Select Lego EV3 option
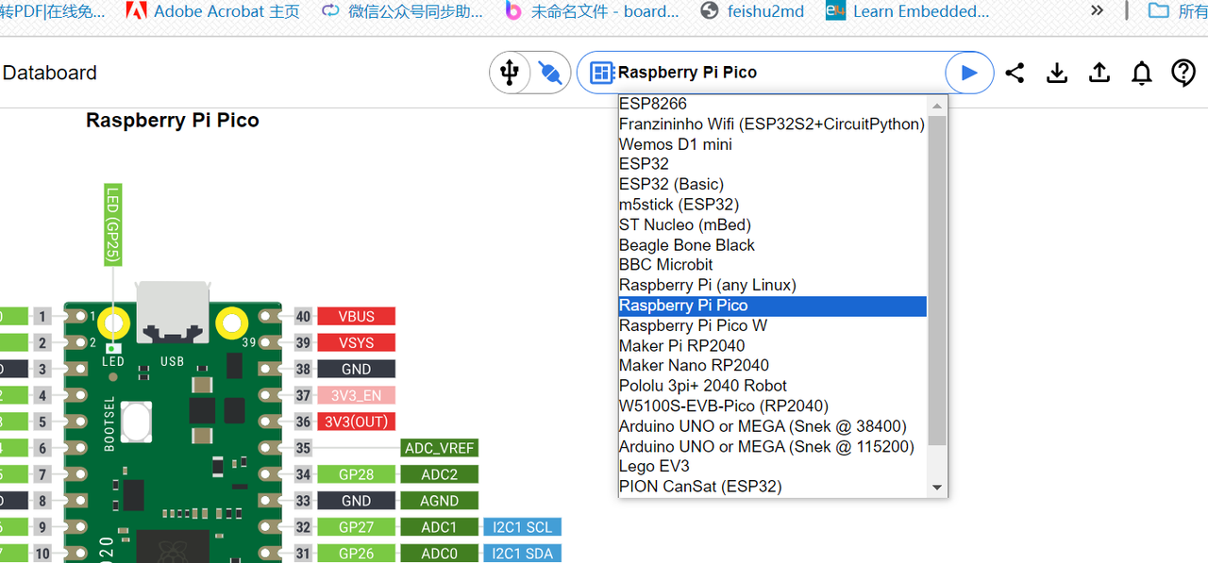 click(772, 467)
